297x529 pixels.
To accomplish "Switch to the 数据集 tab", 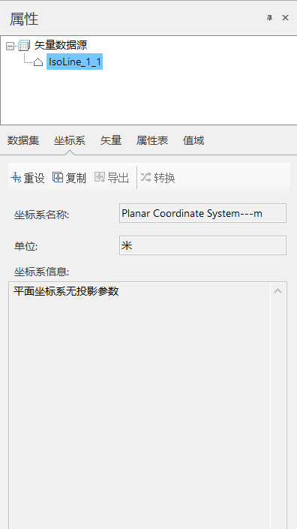I will click(23, 140).
